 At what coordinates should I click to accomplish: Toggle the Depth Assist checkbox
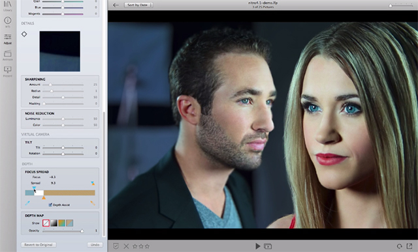point(50,204)
